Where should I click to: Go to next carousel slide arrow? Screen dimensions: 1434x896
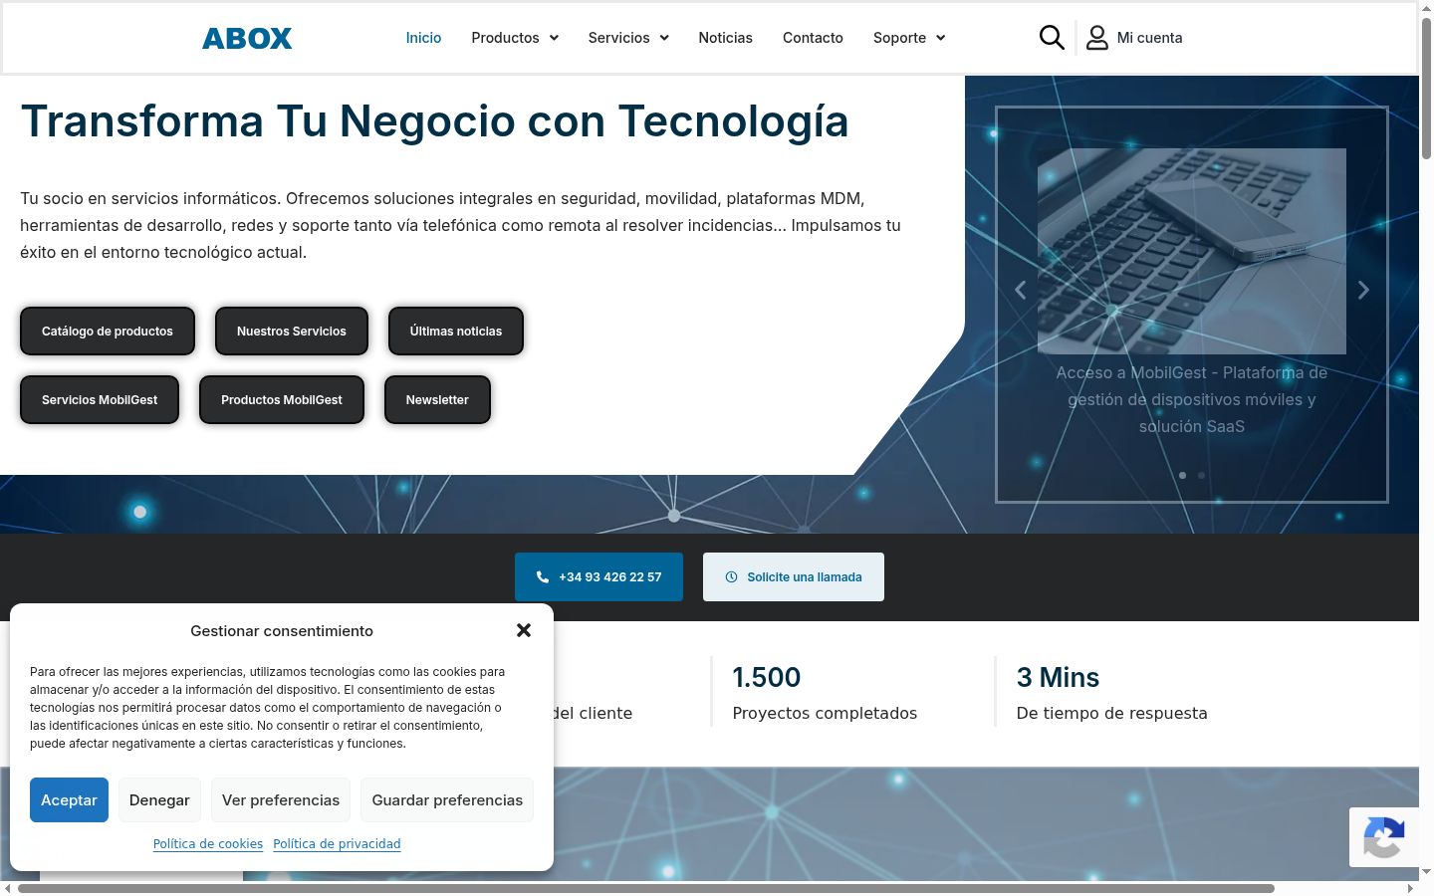1363,290
